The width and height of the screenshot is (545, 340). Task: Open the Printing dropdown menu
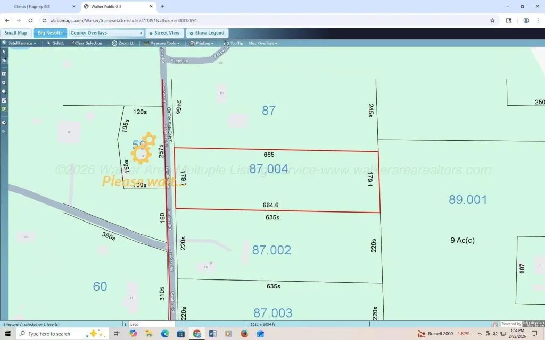coord(203,43)
